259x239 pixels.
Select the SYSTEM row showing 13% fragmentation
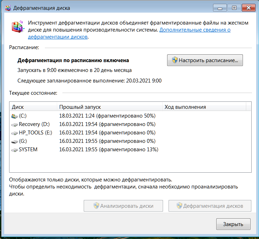(130, 150)
